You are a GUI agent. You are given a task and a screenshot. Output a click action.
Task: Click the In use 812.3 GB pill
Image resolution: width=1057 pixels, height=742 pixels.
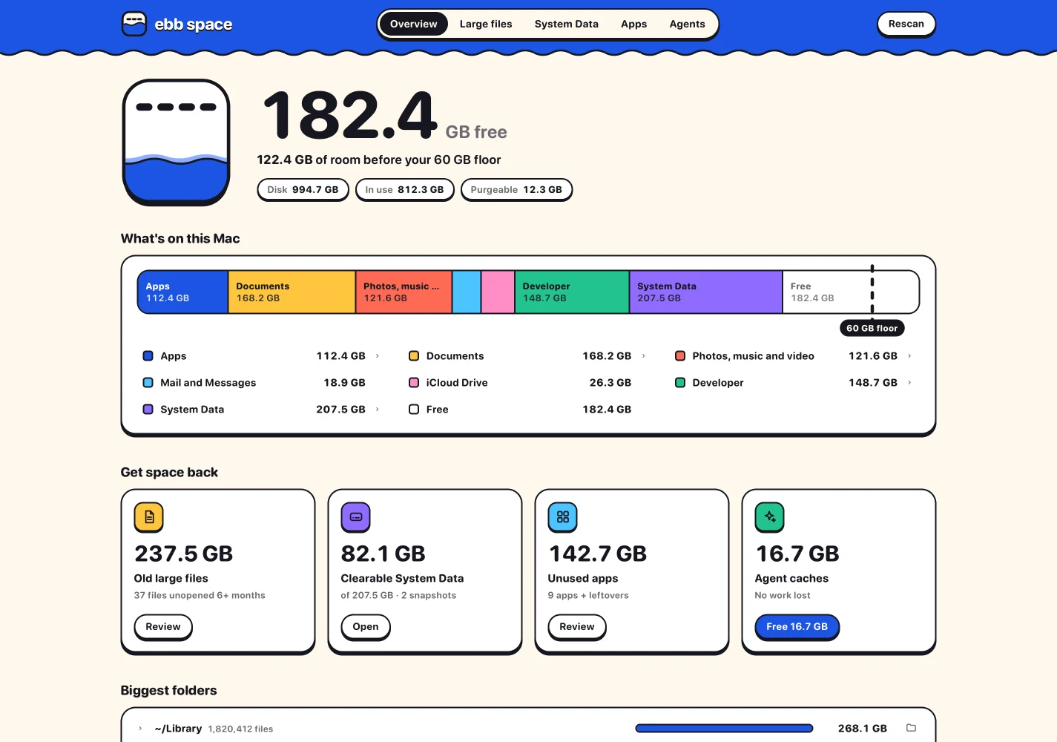coord(405,190)
